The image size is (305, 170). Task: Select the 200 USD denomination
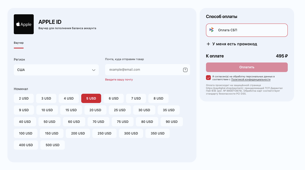click(78, 133)
